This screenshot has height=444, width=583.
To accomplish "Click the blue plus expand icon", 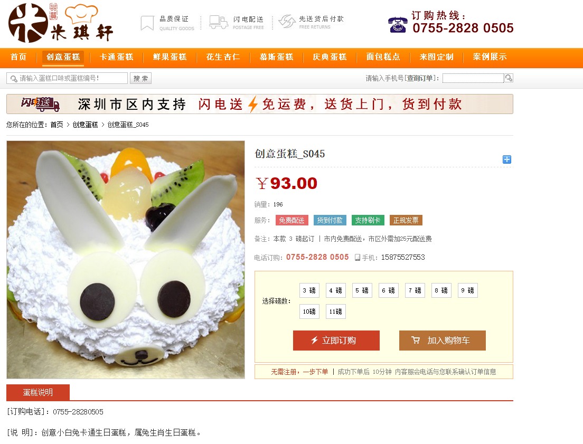I will tap(507, 159).
